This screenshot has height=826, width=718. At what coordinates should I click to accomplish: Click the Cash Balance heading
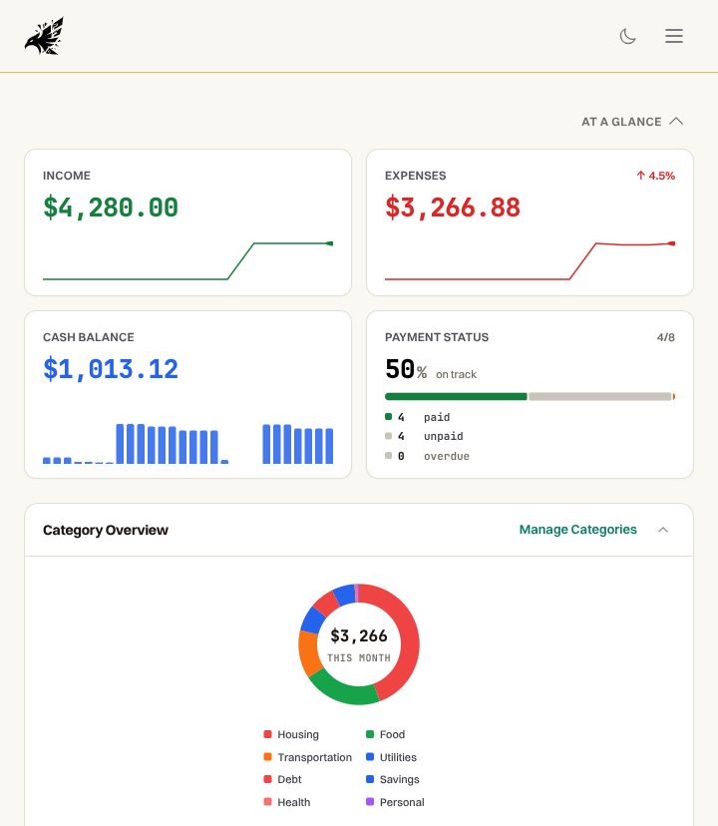pyautogui.click(x=89, y=337)
